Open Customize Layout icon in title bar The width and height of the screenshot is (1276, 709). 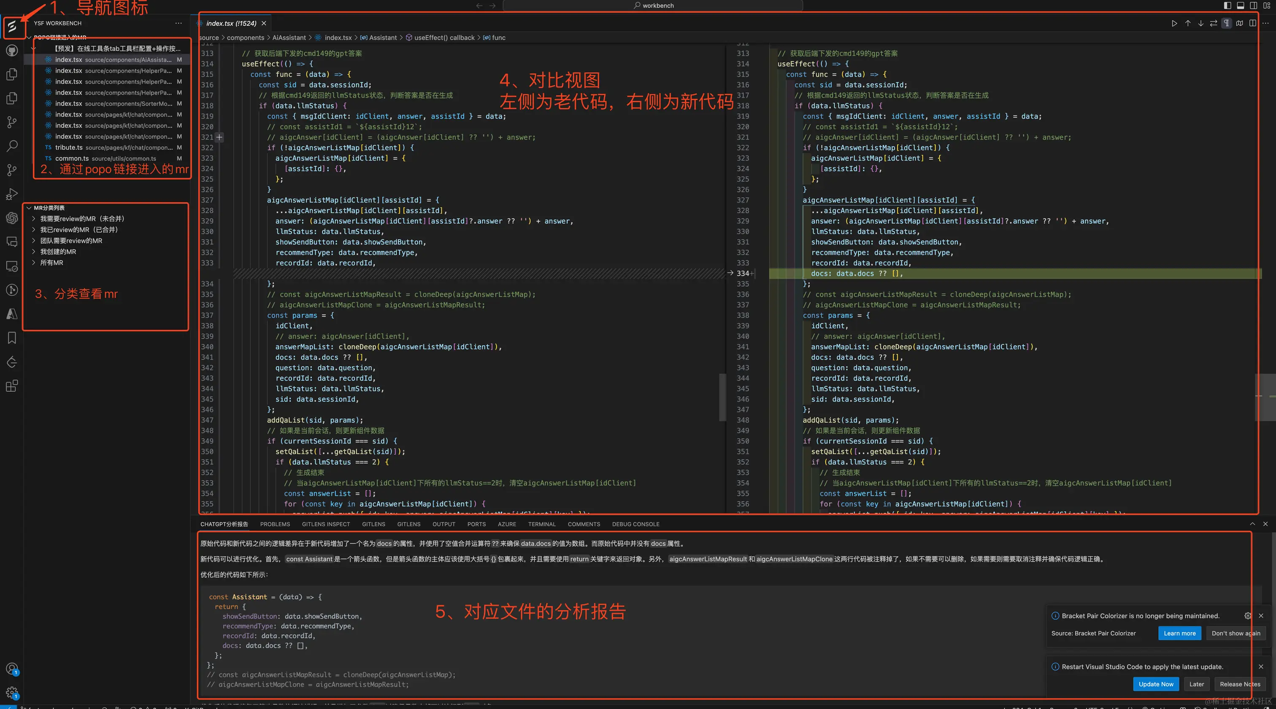point(1267,5)
